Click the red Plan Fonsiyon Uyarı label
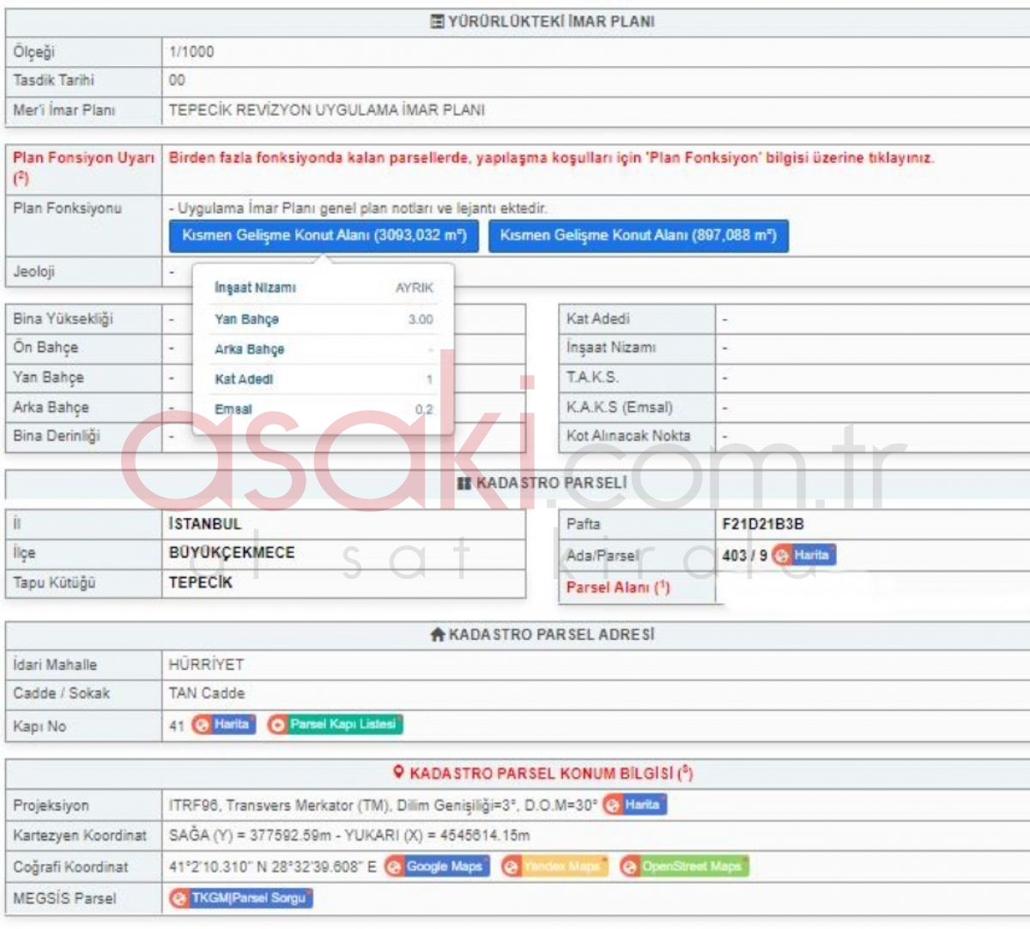This screenshot has height=929, width=1030. (x=83, y=159)
